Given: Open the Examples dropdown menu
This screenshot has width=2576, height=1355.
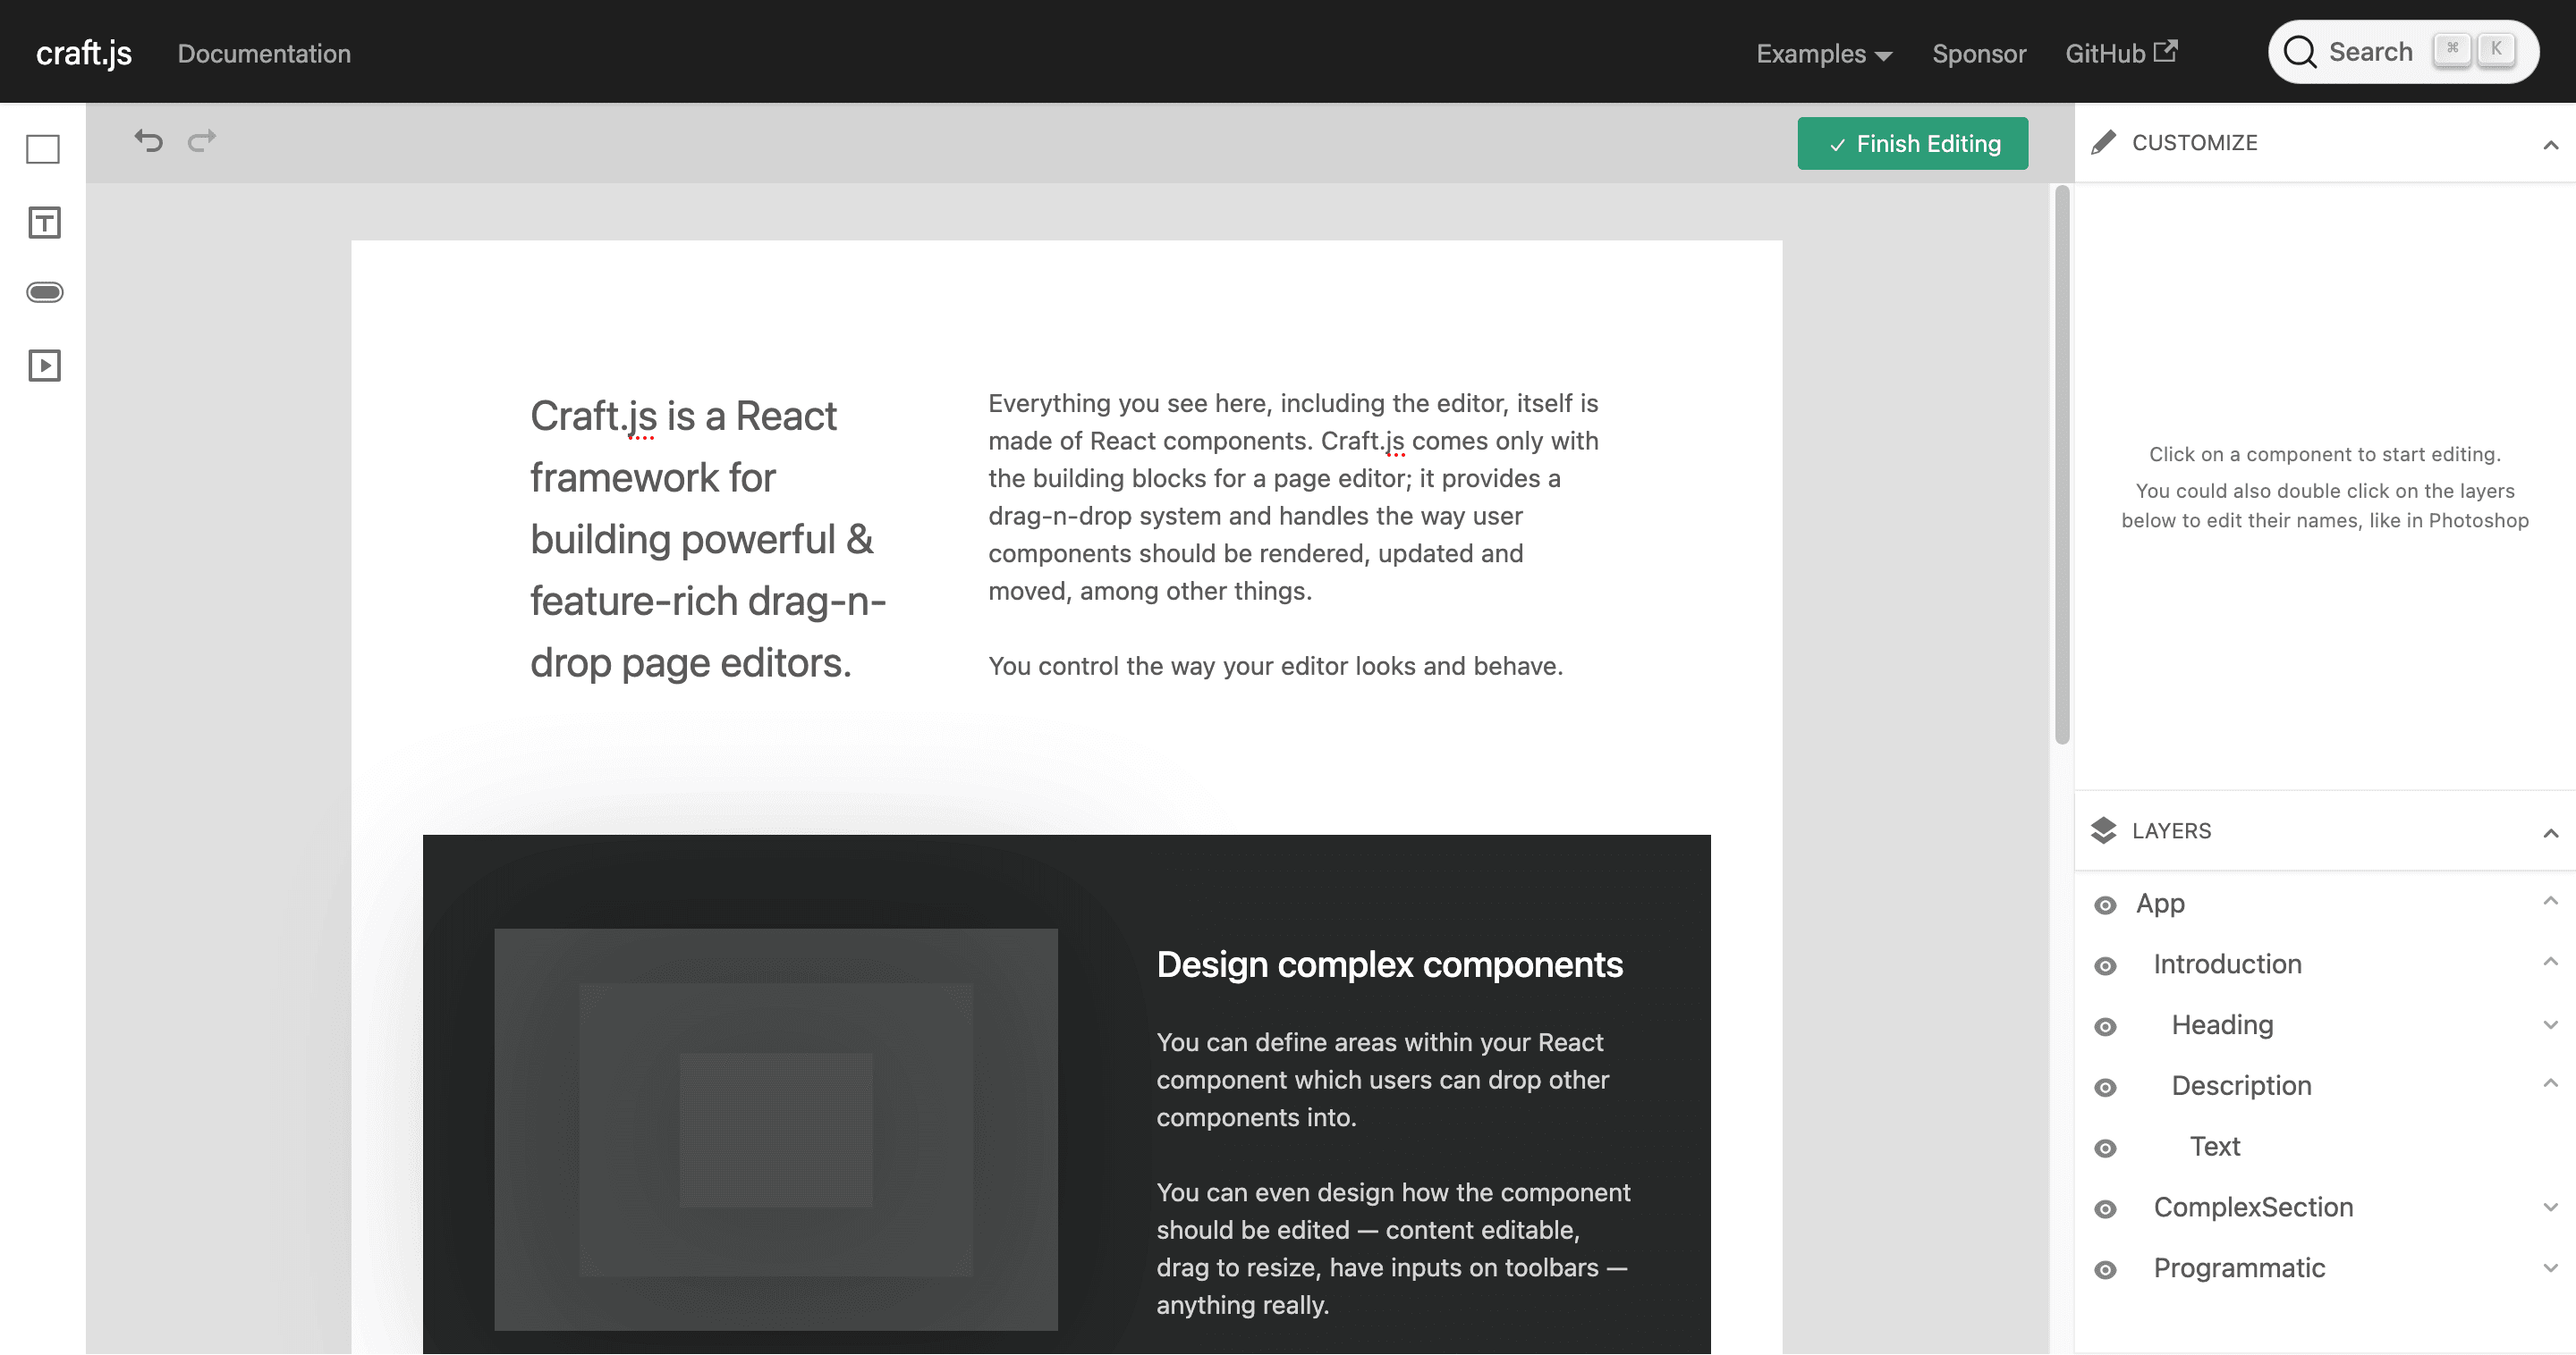Looking at the screenshot, I should pos(1823,54).
